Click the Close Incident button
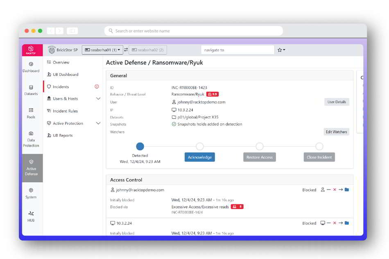Screen dimensions: 389x259 (x=319, y=157)
